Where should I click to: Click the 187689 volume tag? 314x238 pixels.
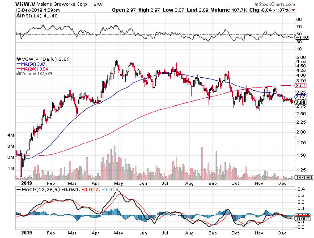303,177
